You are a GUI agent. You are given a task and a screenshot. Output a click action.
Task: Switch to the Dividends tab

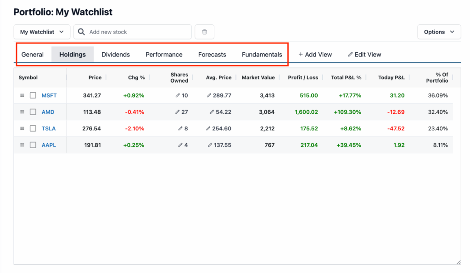(x=116, y=55)
